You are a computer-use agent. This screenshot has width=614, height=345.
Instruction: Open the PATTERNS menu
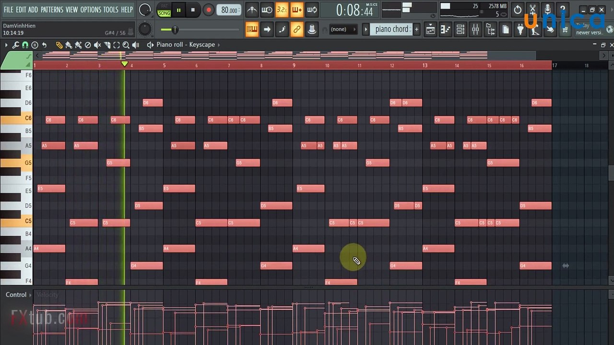[52, 10]
